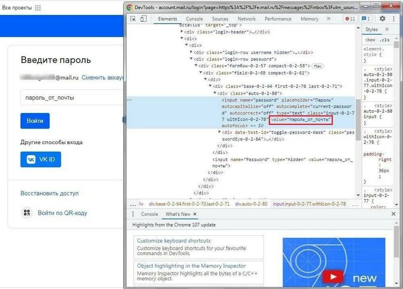403x289 pixels.
Task: Select the What's New drawer tab
Action: pyautogui.click(x=178, y=214)
